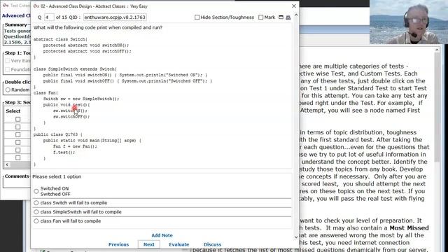The width and height of the screenshot is (448, 252).
Task: Choose class SimpleSwitch will fail to compile
Action: [x=36, y=211]
